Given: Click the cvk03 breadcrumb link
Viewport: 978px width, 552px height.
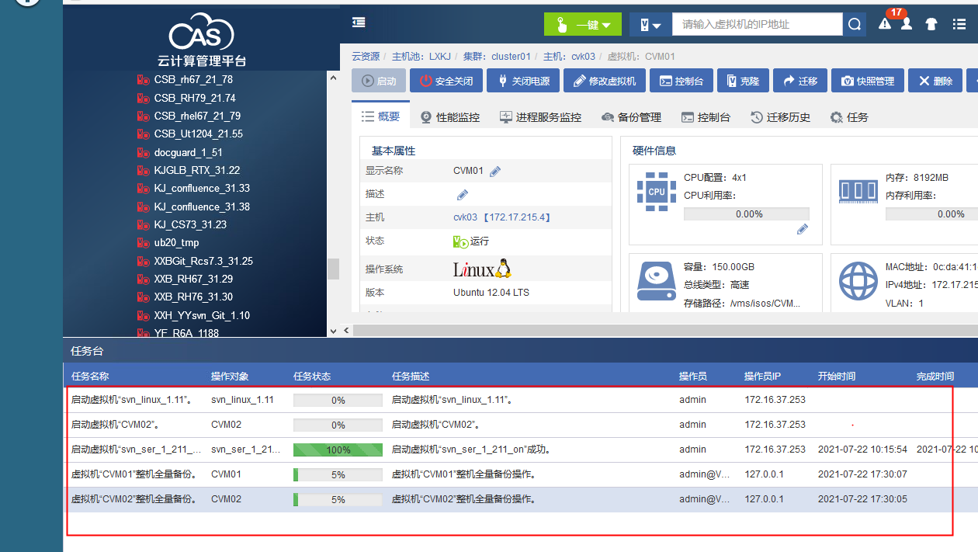Looking at the screenshot, I should (583, 57).
